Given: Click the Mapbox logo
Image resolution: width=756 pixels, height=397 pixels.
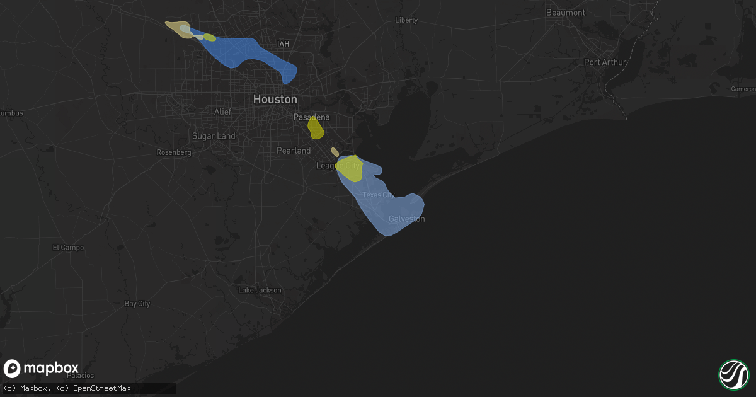Looking at the screenshot, I should [x=41, y=369].
